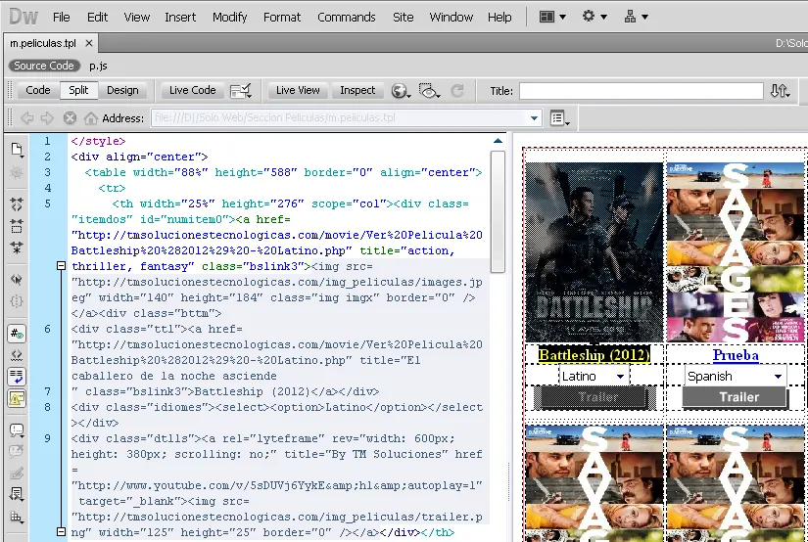Expand the Address dropdown arrow
Screen dimensions: 808x542
click(535, 118)
